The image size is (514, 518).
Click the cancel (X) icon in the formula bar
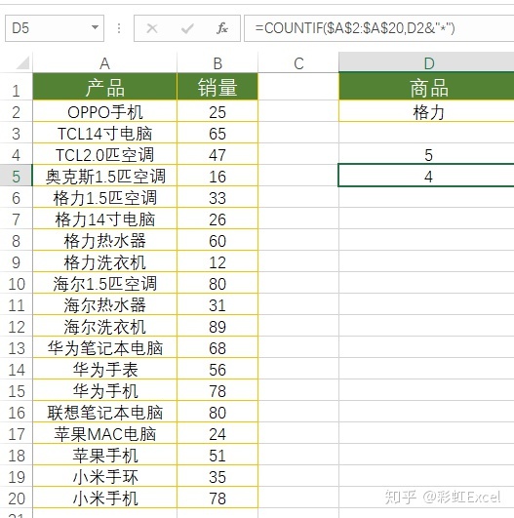coord(152,28)
